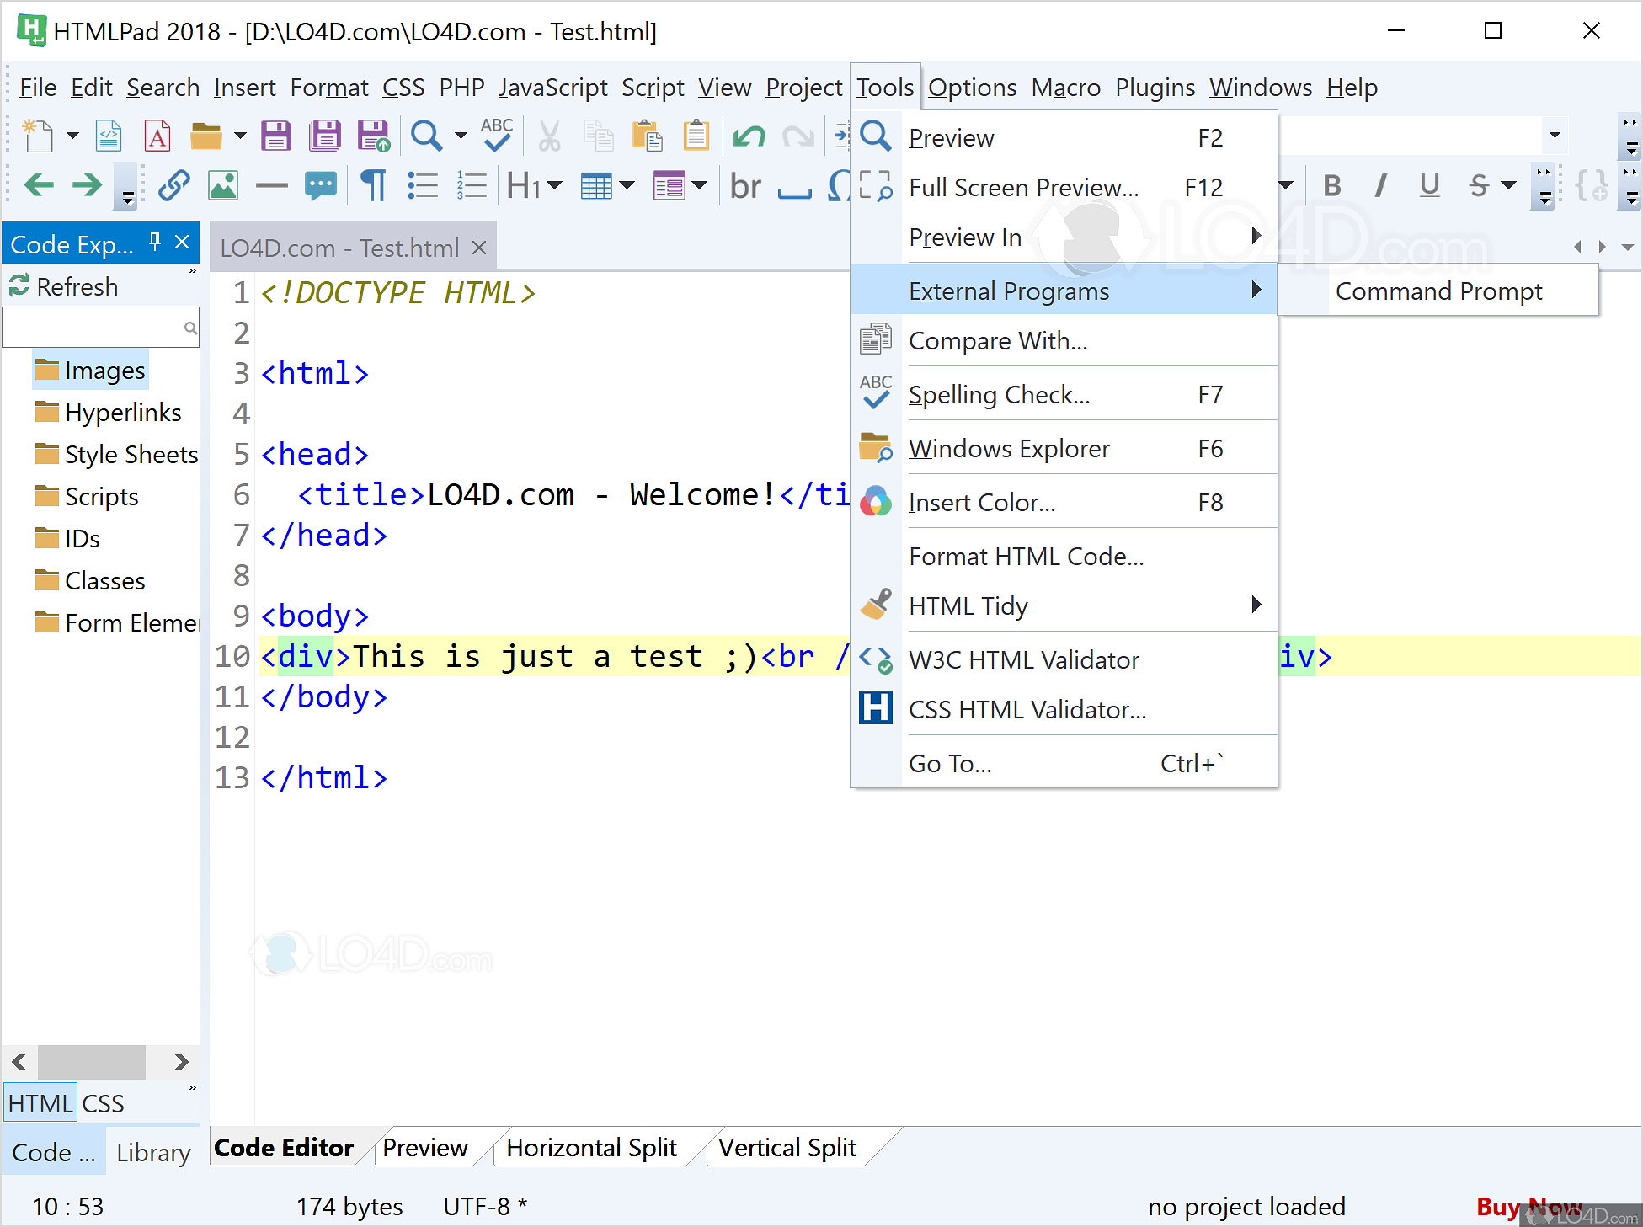Select Command Prompt submenu item
The height and width of the screenshot is (1227, 1643).
(x=1438, y=291)
